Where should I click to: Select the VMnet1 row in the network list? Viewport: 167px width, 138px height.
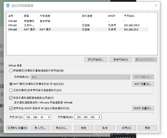(78, 25)
